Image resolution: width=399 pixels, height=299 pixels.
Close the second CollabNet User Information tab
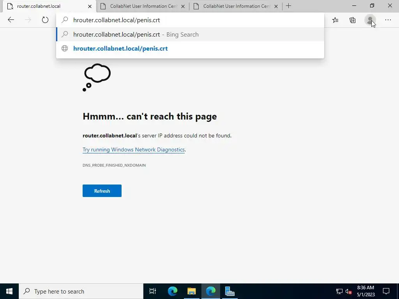click(x=183, y=6)
